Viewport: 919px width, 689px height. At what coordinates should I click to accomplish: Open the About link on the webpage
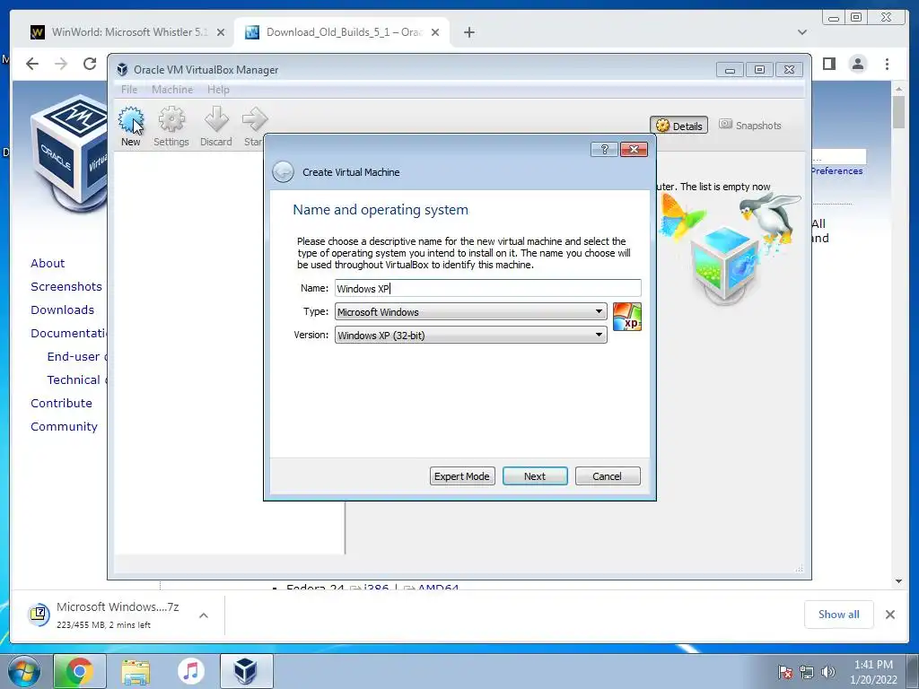click(48, 263)
